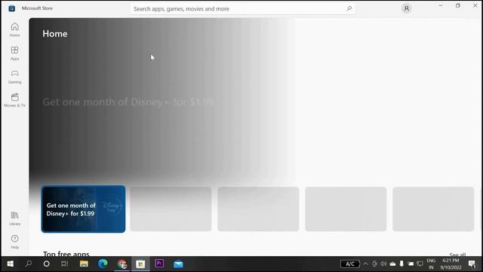
Task: Open the clock showing 6:21 PM
Action: tap(451, 264)
